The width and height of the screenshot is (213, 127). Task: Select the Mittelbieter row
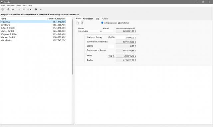[33, 40]
